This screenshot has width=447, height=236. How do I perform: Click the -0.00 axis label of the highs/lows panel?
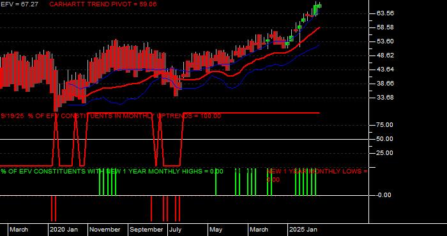tap(383, 195)
